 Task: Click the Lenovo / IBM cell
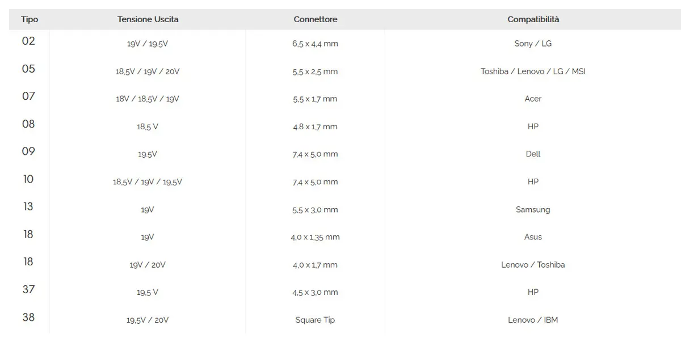(x=533, y=320)
